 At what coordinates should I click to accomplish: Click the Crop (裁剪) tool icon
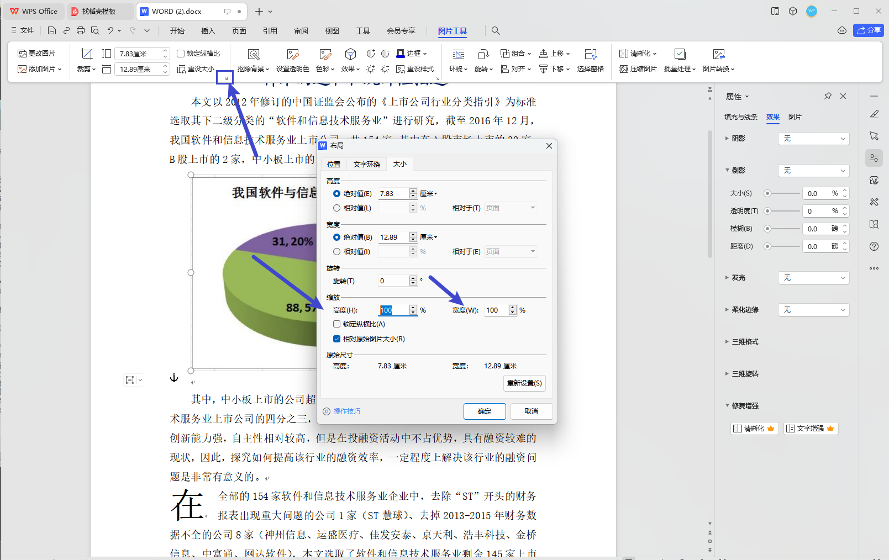[x=86, y=54]
